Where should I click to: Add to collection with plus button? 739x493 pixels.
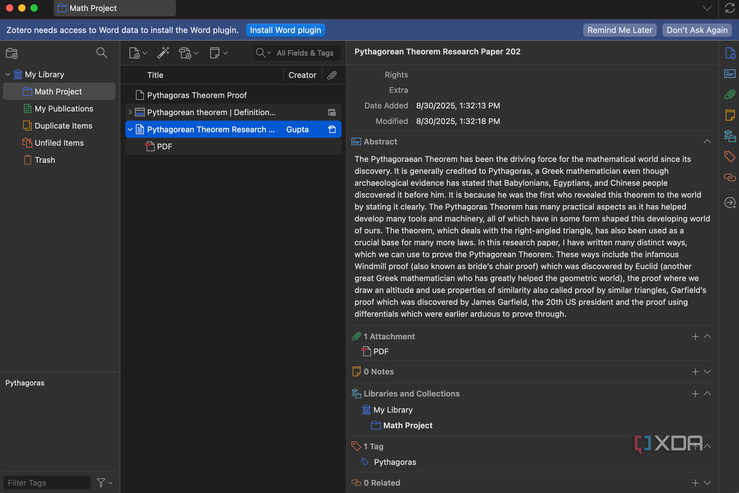[x=695, y=394]
